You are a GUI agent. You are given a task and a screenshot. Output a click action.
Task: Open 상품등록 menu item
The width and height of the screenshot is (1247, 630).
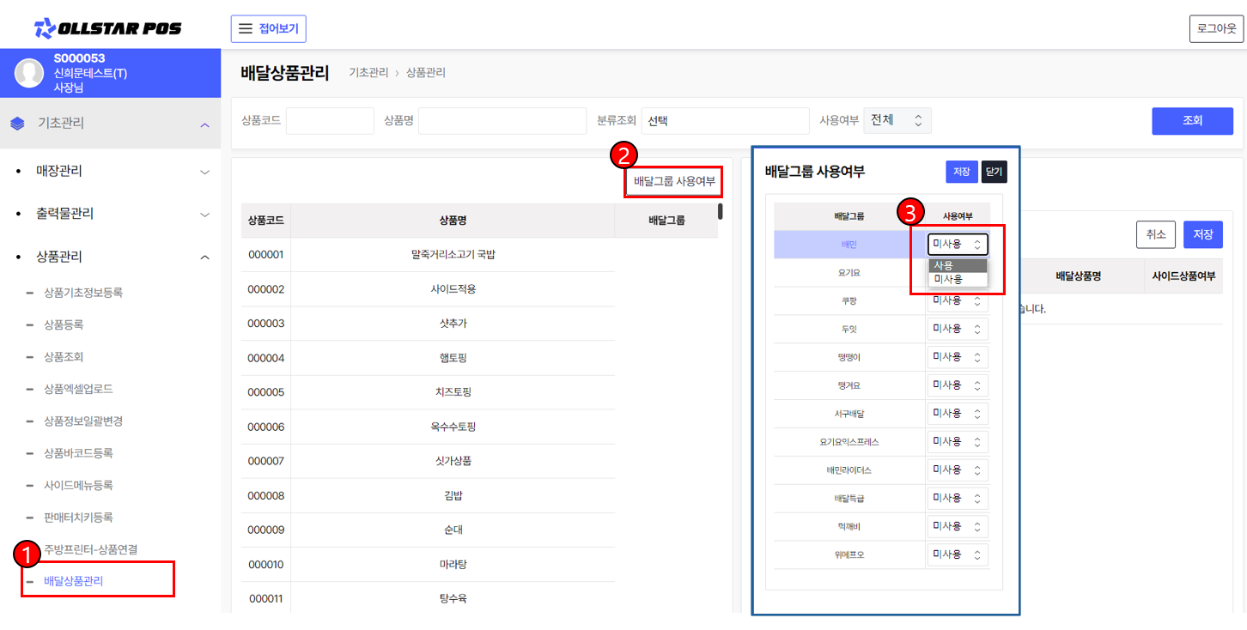coord(64,324)
